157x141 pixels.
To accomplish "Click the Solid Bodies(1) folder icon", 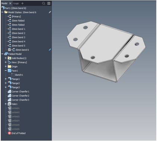I will click(x=9, y=58).
